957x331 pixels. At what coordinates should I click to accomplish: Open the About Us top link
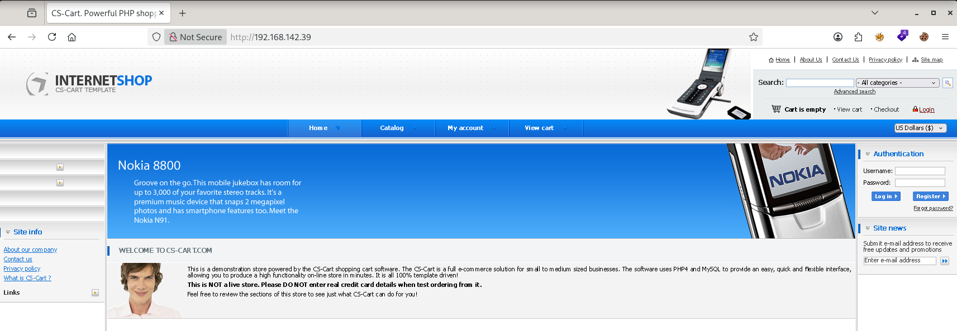click(811, 60)
